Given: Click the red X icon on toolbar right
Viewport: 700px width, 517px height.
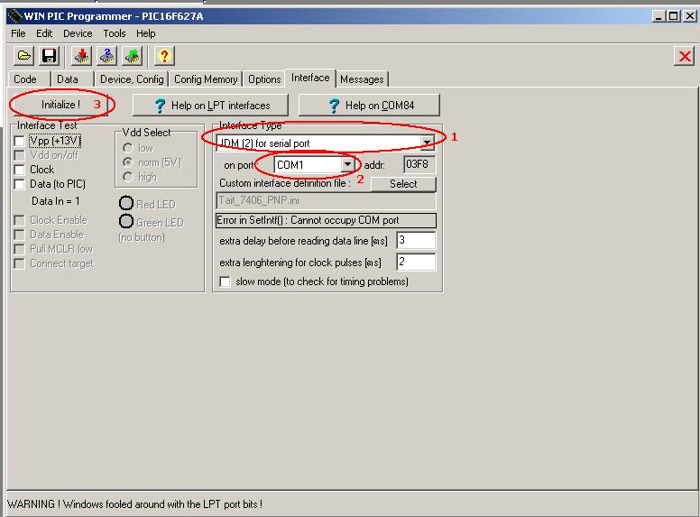Looking at the screenshot, I should coord(685,56).
